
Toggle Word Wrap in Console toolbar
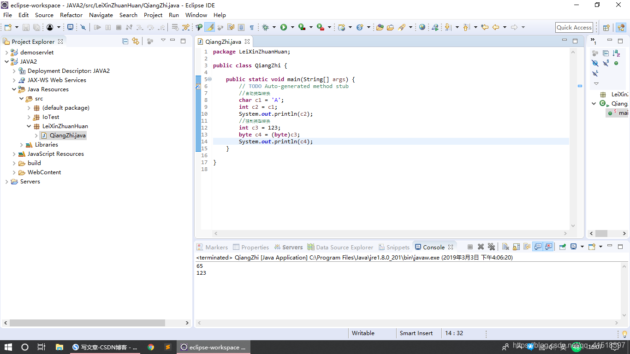tap(527, 247)
